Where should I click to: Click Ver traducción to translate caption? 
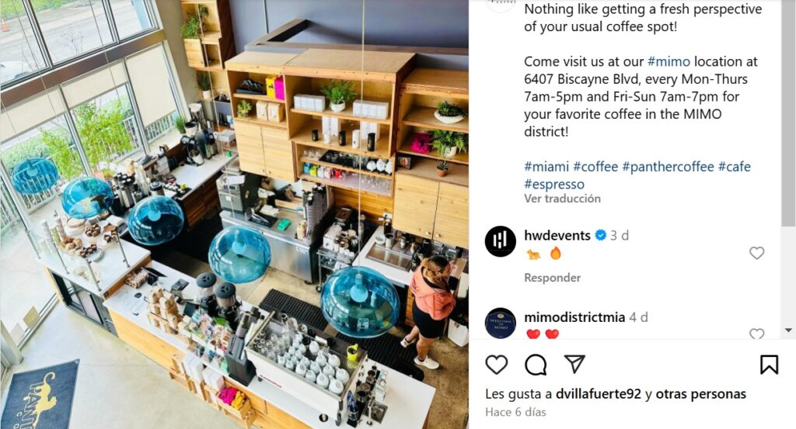pos(563,199)
